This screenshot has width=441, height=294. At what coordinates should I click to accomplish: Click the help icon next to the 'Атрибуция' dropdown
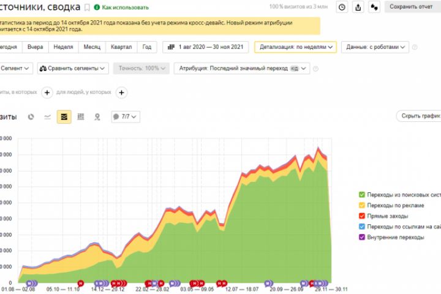point(315,69)
